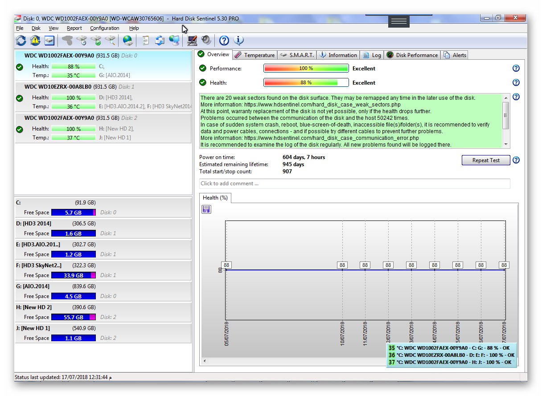
Task: Click the blue-framed disk drive toolbar icon
Action: (x=49, y=41)
